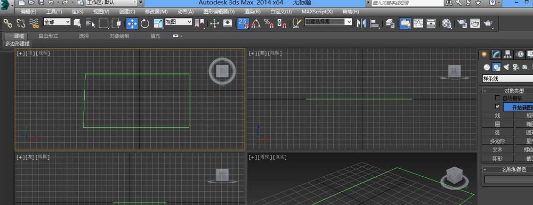Undo the last action with the arrow icon

pyautogui.click(x=51, y=3)
